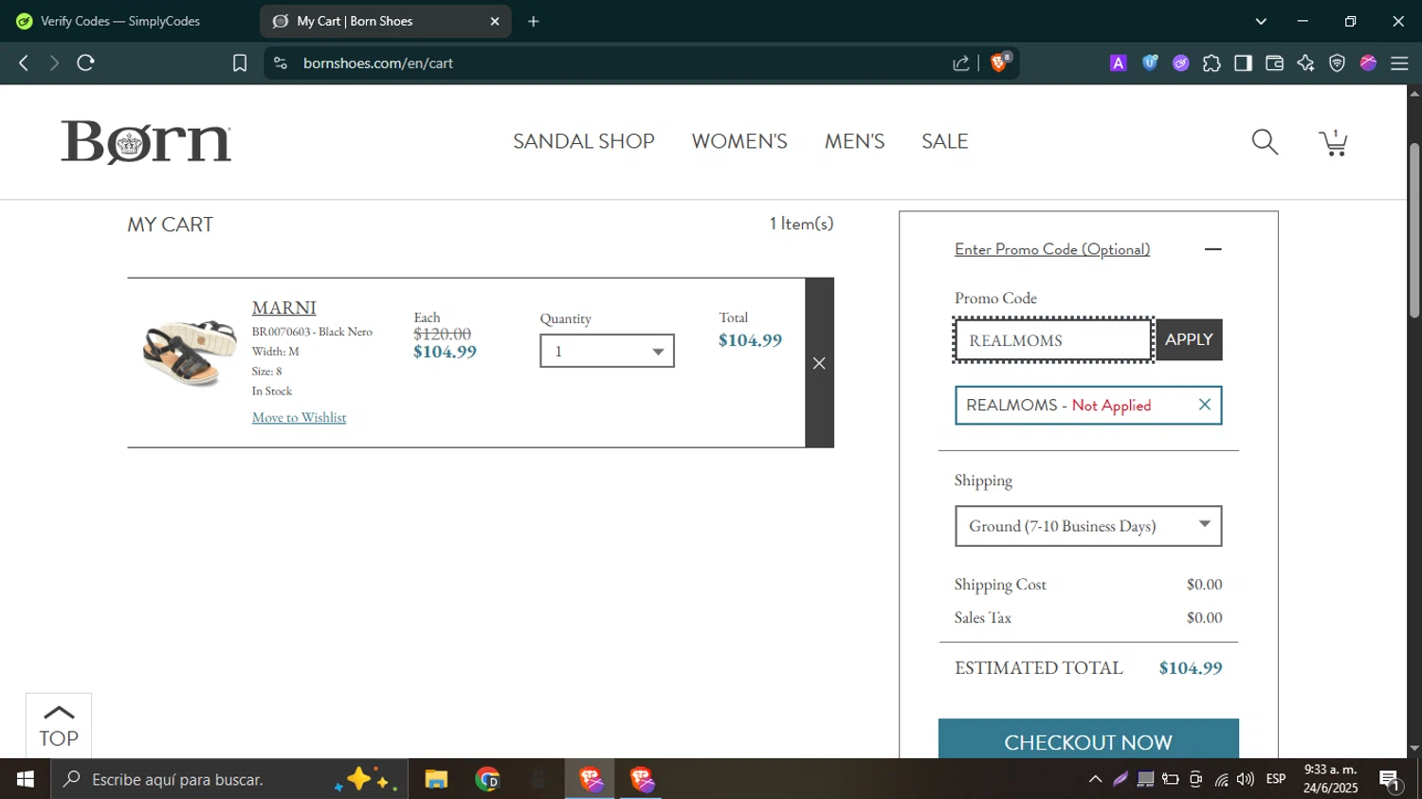Toggle the browser sidebar panel
1422x799 pixels.
(x=1243, y=63)
